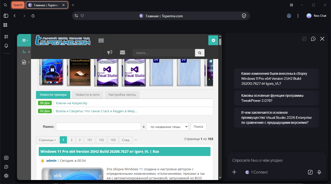
Task: Activate microphone voice input in Neo chat
Action: [x=319, y=172]
